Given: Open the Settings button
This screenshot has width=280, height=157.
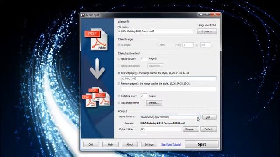Looking at the screenshot, I should pos(149,144).
